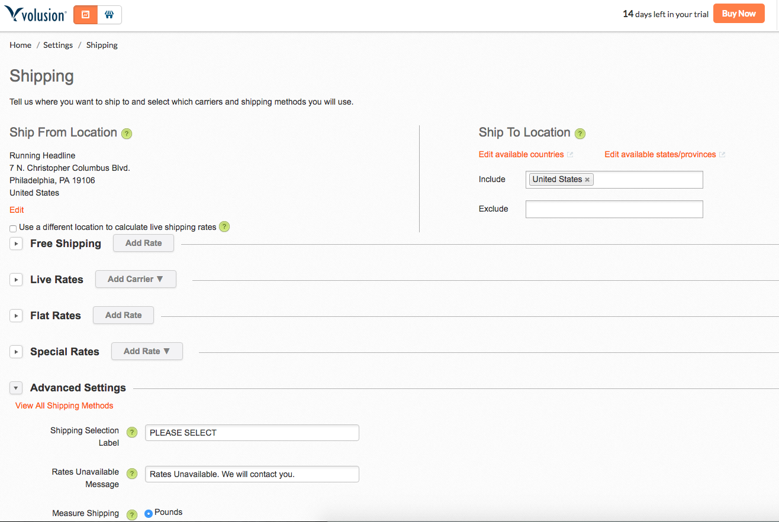This screenshot has height=522, width=779.
Task: Open the admin dashboard chart icon
Action: pyautogui.click(x=85, y=15)
